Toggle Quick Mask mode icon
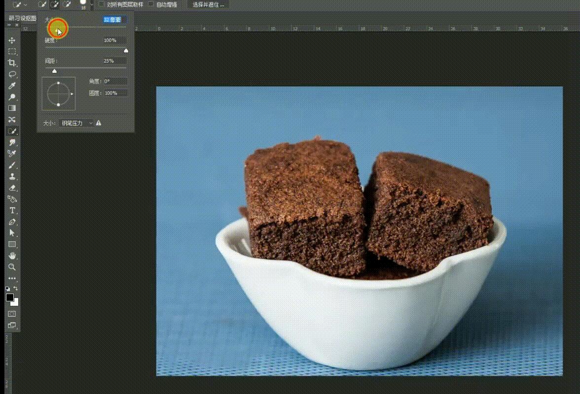The height and width of the screenshot is (394, 580). tap(12, 314)
